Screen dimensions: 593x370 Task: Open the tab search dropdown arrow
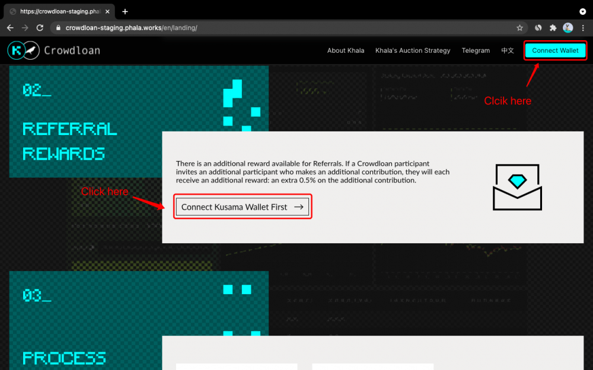tap(582, 11)
